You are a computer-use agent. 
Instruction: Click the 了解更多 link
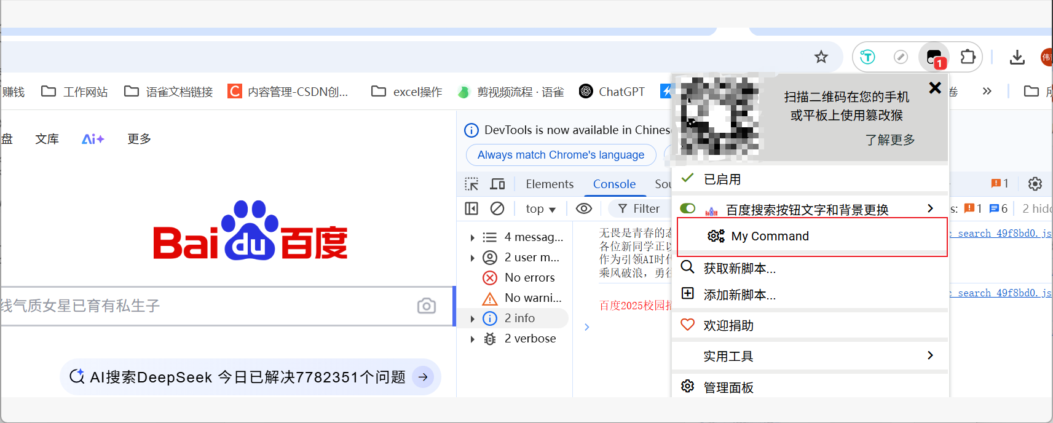click(x=890, y=140)
